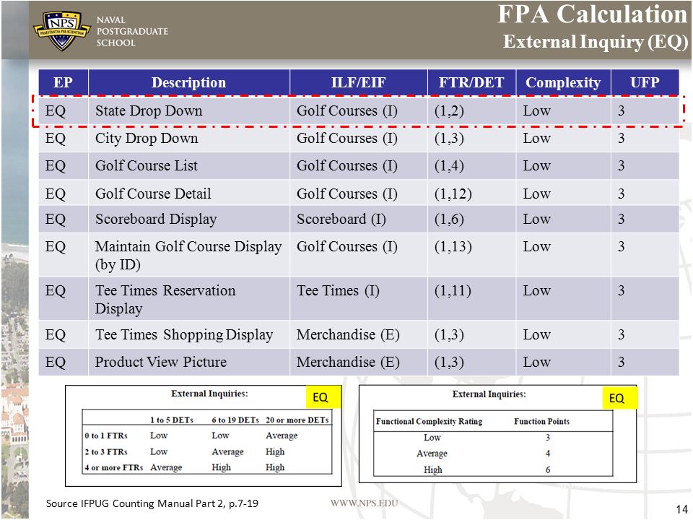
Task: Click the 'ILF/EIF' column header
Action: coord(359,82)
